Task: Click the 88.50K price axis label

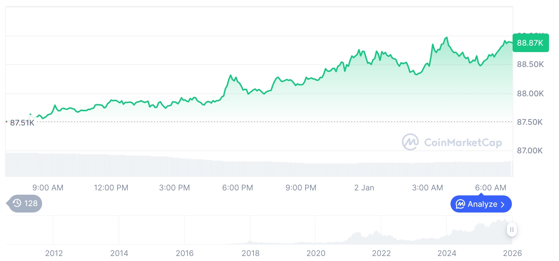Action: [x=530, y=65]
